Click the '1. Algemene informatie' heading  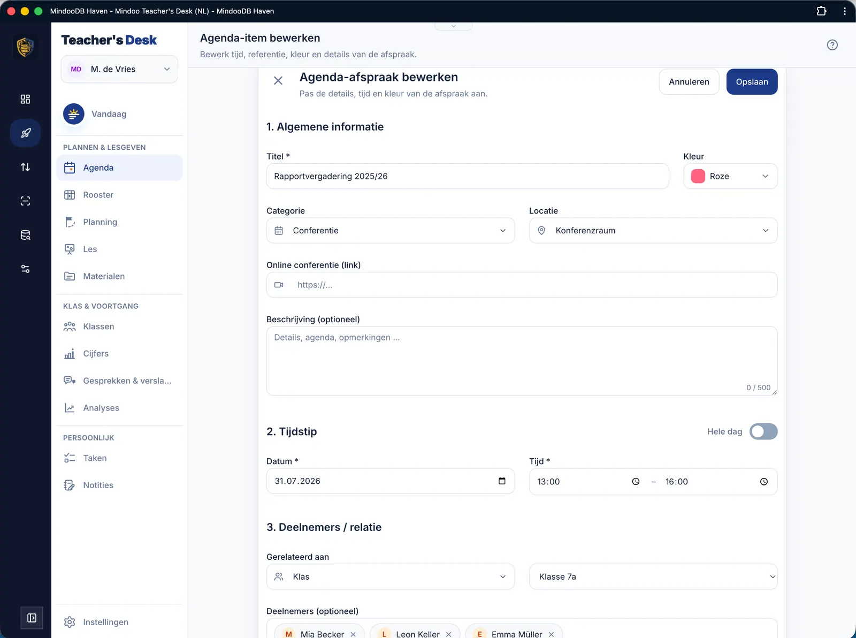click(325, 127)
